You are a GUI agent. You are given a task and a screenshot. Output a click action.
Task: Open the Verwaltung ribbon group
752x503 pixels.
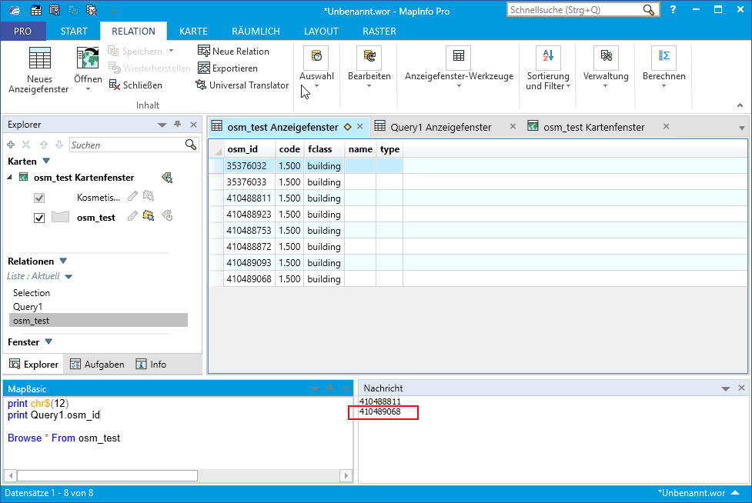coord(606,68)
